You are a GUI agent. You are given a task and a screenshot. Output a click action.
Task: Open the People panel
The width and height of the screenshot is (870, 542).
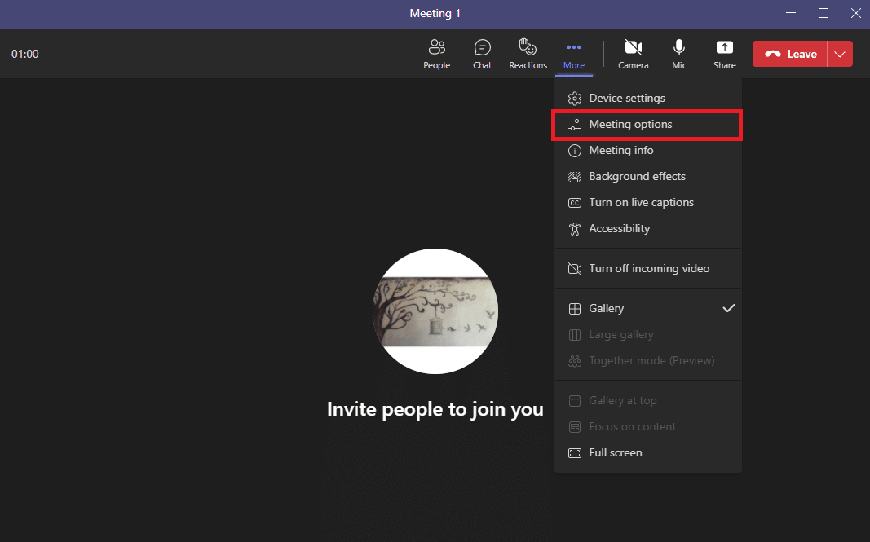point(437,54)
